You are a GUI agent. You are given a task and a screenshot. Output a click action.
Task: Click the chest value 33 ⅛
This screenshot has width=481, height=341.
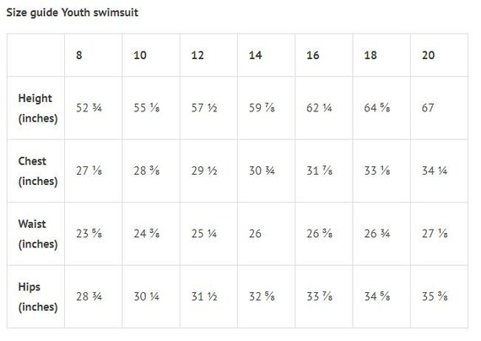tap(377, 170)
